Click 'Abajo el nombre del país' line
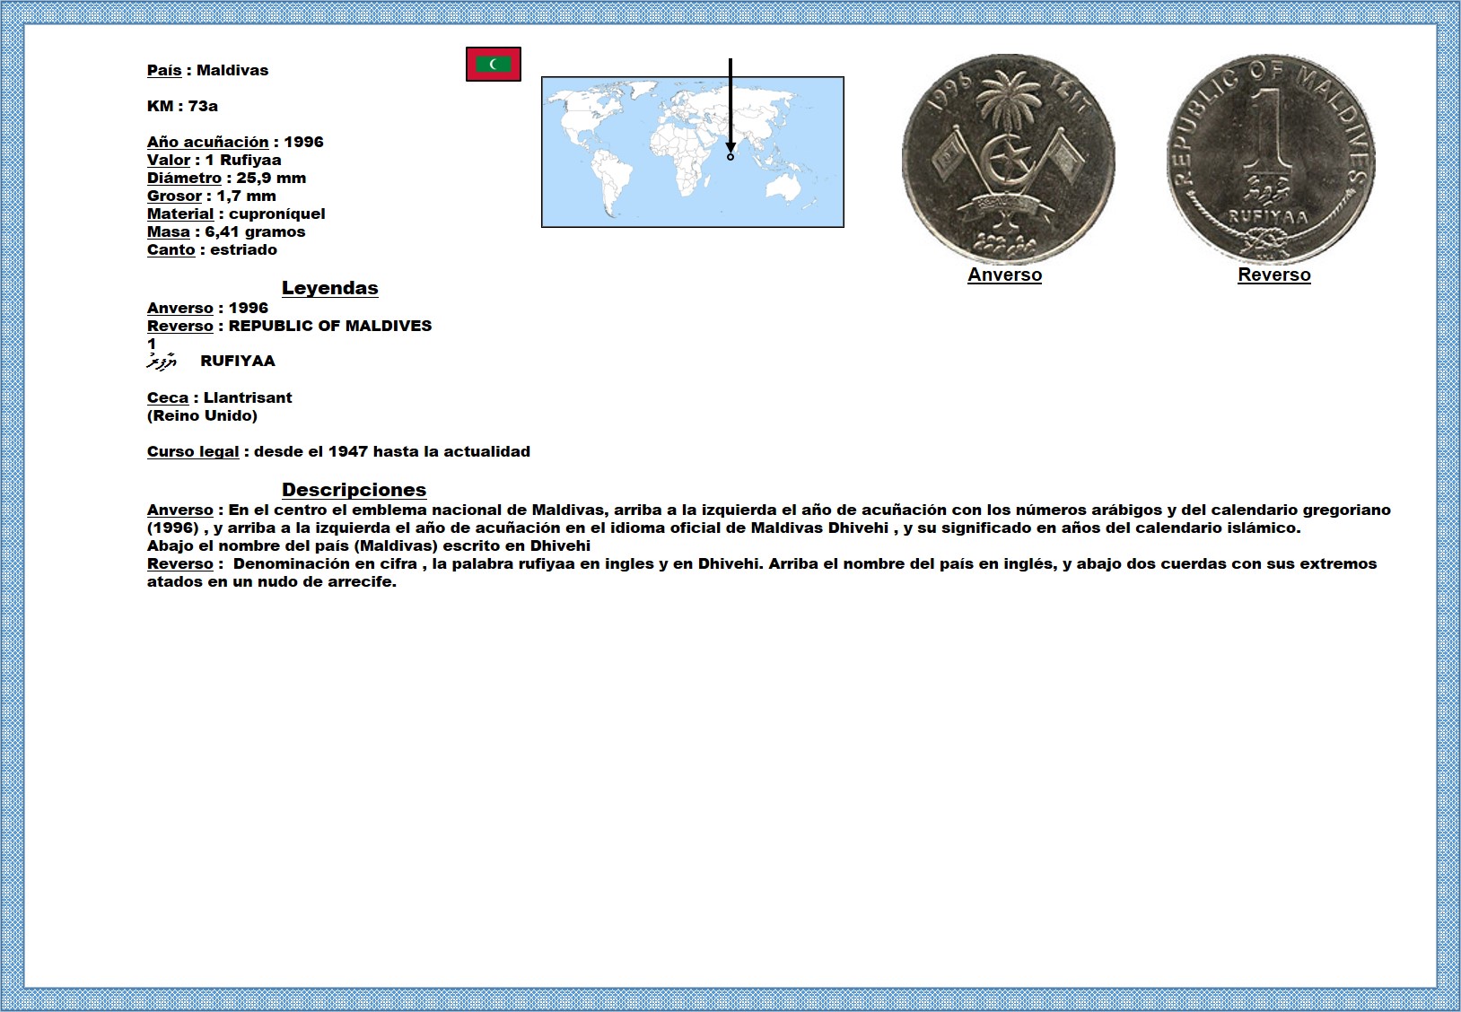This screenshot has width=1461, height=1012. tap(369, 545)
